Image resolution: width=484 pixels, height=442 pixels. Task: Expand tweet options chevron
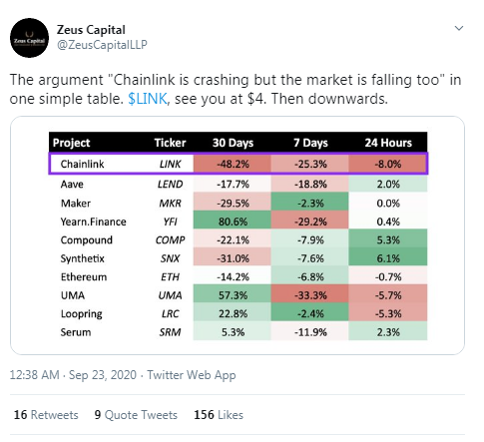pos(459,28)
